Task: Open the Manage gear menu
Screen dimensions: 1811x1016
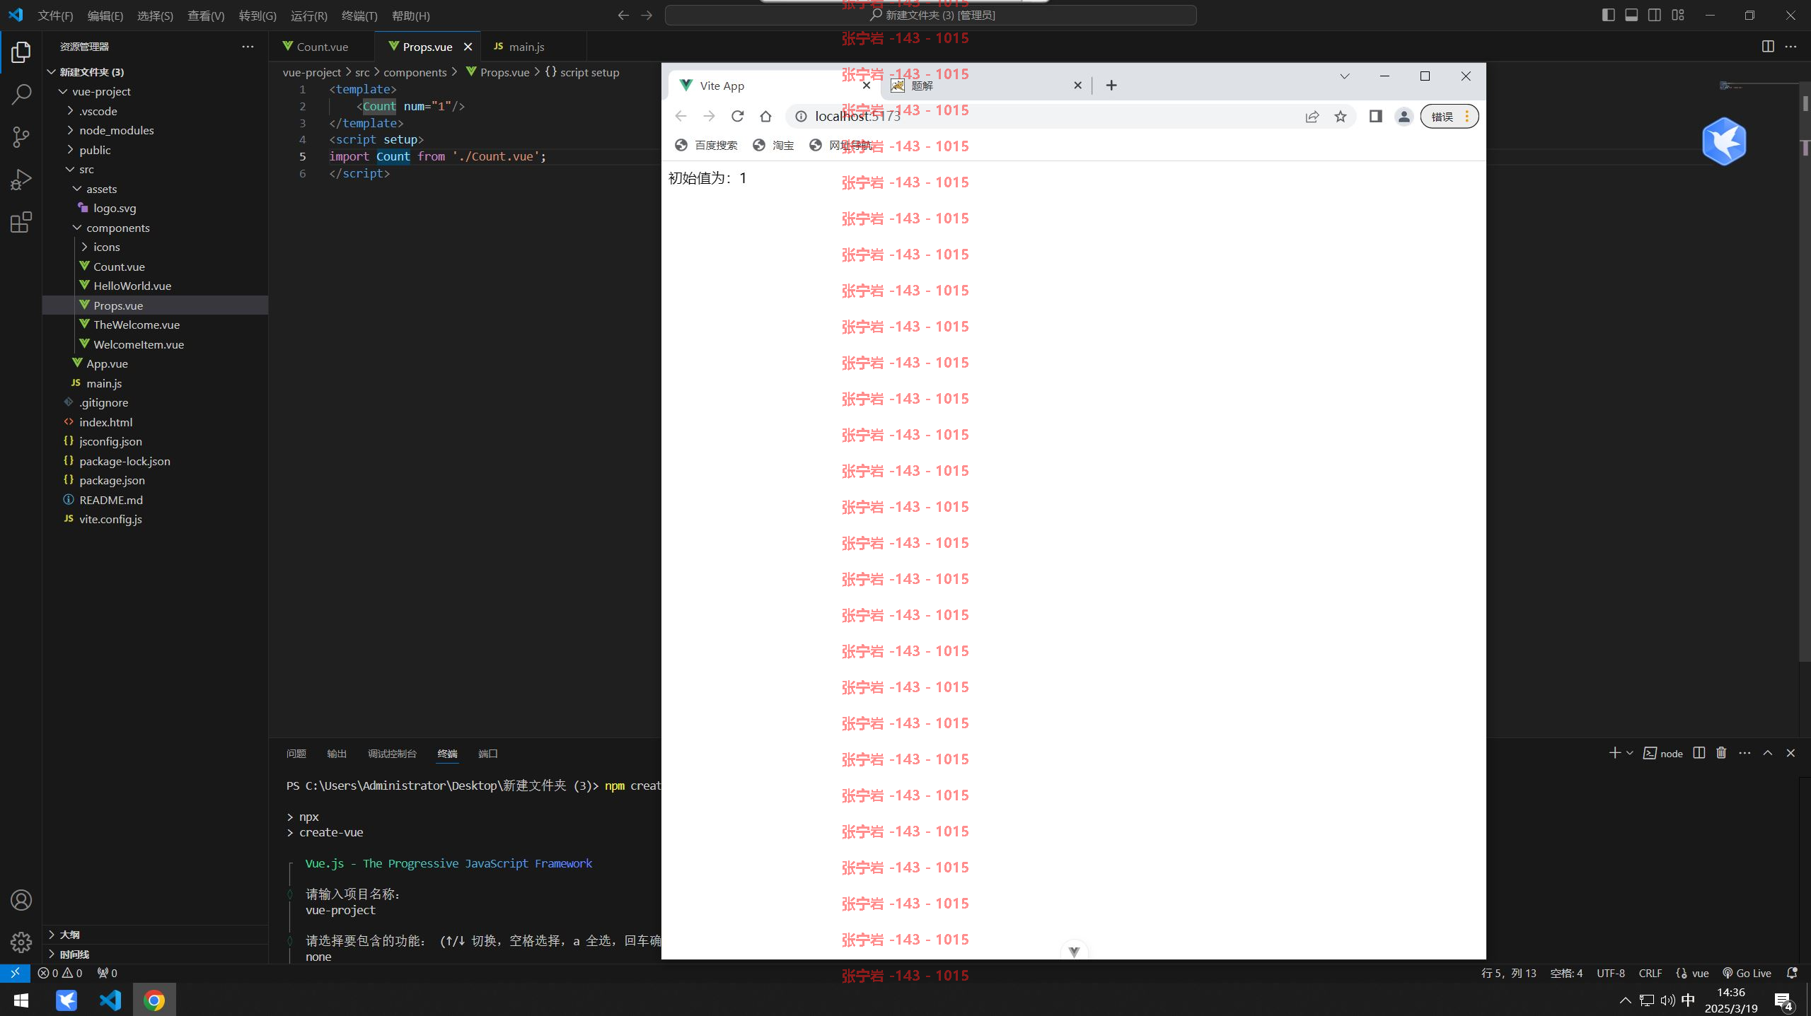Action: click(x=21, y=942)
